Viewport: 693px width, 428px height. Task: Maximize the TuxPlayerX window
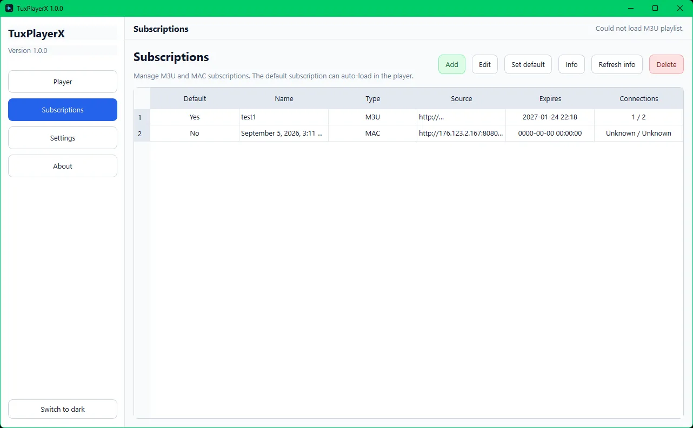click(x=655, y=8)
